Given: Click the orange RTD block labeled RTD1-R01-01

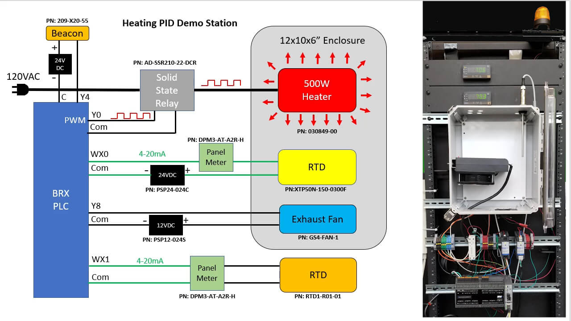Looking at the screenshot, I should [318, 275].
